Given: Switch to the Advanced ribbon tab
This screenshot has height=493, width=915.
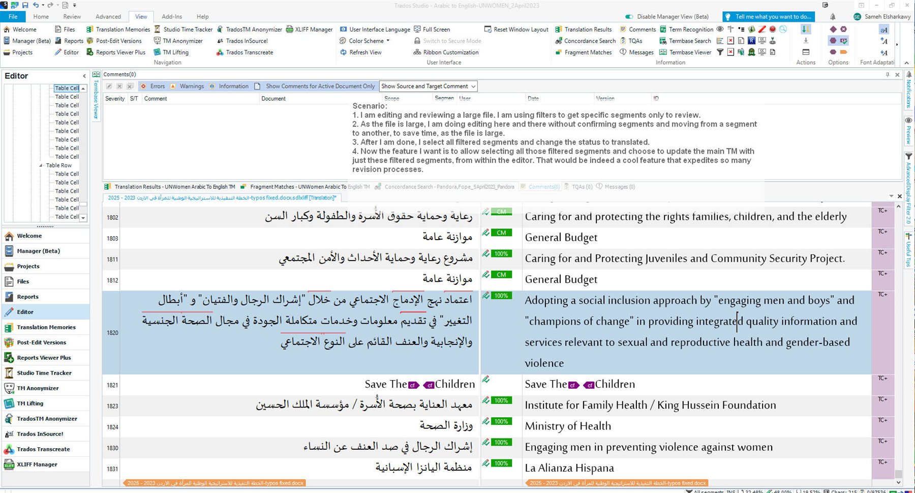Looking at the screenshot, I should pyautogui.click(x=108, y=17).
